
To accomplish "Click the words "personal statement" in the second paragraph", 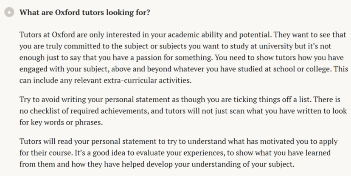I will coord(138,99).
